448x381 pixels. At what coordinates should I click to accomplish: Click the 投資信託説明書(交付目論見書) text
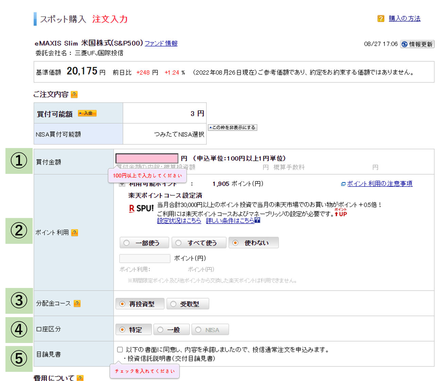pos(171,359)
